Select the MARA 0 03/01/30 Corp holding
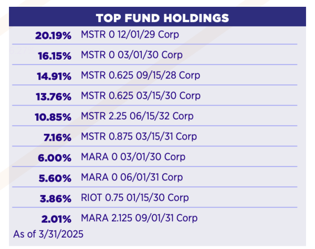315x249 pixels. pos(133,157)
